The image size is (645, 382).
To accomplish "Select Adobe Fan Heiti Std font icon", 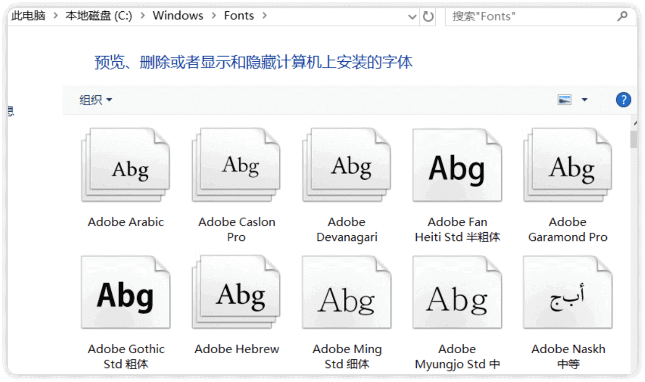I will tap(457, 165).
